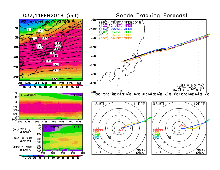Click the '(mid) U-wind @35.7N' description
This screenshot has width=220, height=170.
pos(22,139)
